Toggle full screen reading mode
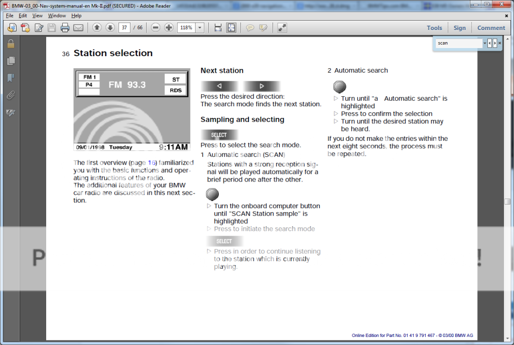Image resolution: width=514 pixels, height=345 pixels. [x=282, y=28]
